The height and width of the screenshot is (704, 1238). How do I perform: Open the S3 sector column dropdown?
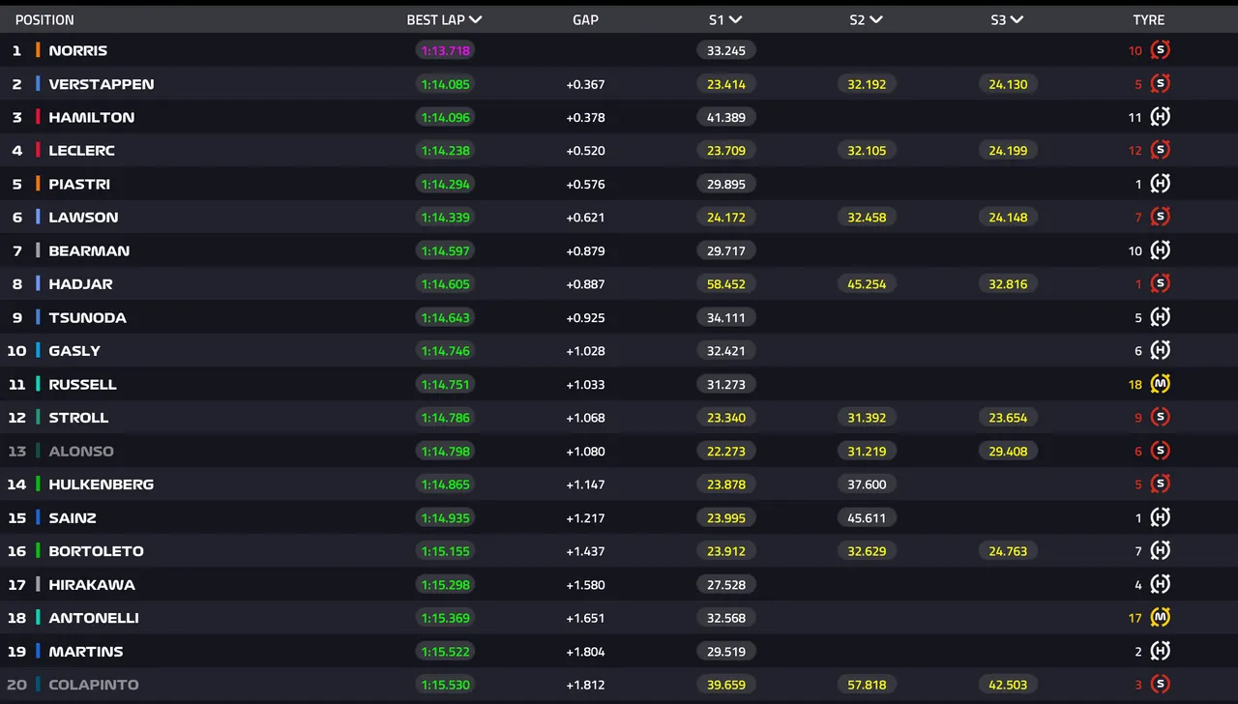[1017, 19]
